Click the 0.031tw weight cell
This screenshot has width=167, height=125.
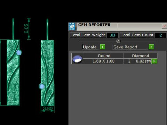pyautogui.click(x=143, y=61)
